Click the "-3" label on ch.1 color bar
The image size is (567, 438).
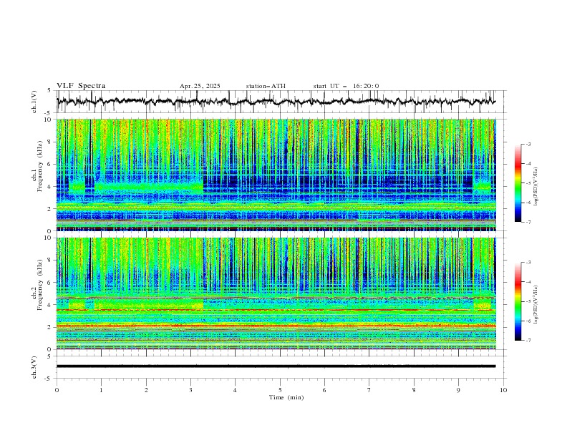tap(528, 144)
